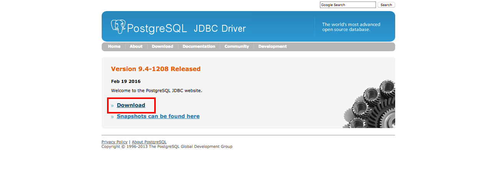
Task: Click the 'Version 9.4-1208 Released' heading
Action: [156, 69]
